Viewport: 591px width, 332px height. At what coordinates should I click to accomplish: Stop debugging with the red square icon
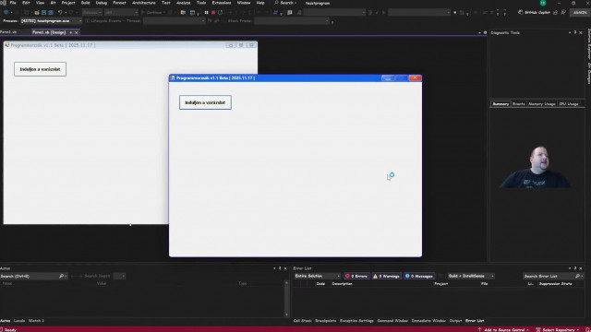213,12
